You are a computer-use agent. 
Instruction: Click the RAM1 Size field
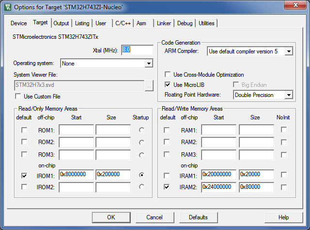click(x=257, y=130)
